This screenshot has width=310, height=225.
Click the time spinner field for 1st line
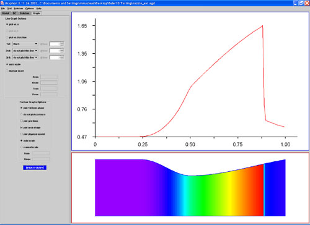coord(56,44)
